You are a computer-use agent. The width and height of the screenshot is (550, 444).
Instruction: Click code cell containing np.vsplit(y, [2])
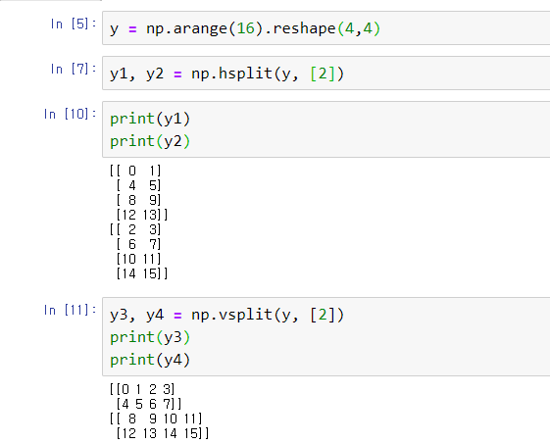tap(326, 337)
